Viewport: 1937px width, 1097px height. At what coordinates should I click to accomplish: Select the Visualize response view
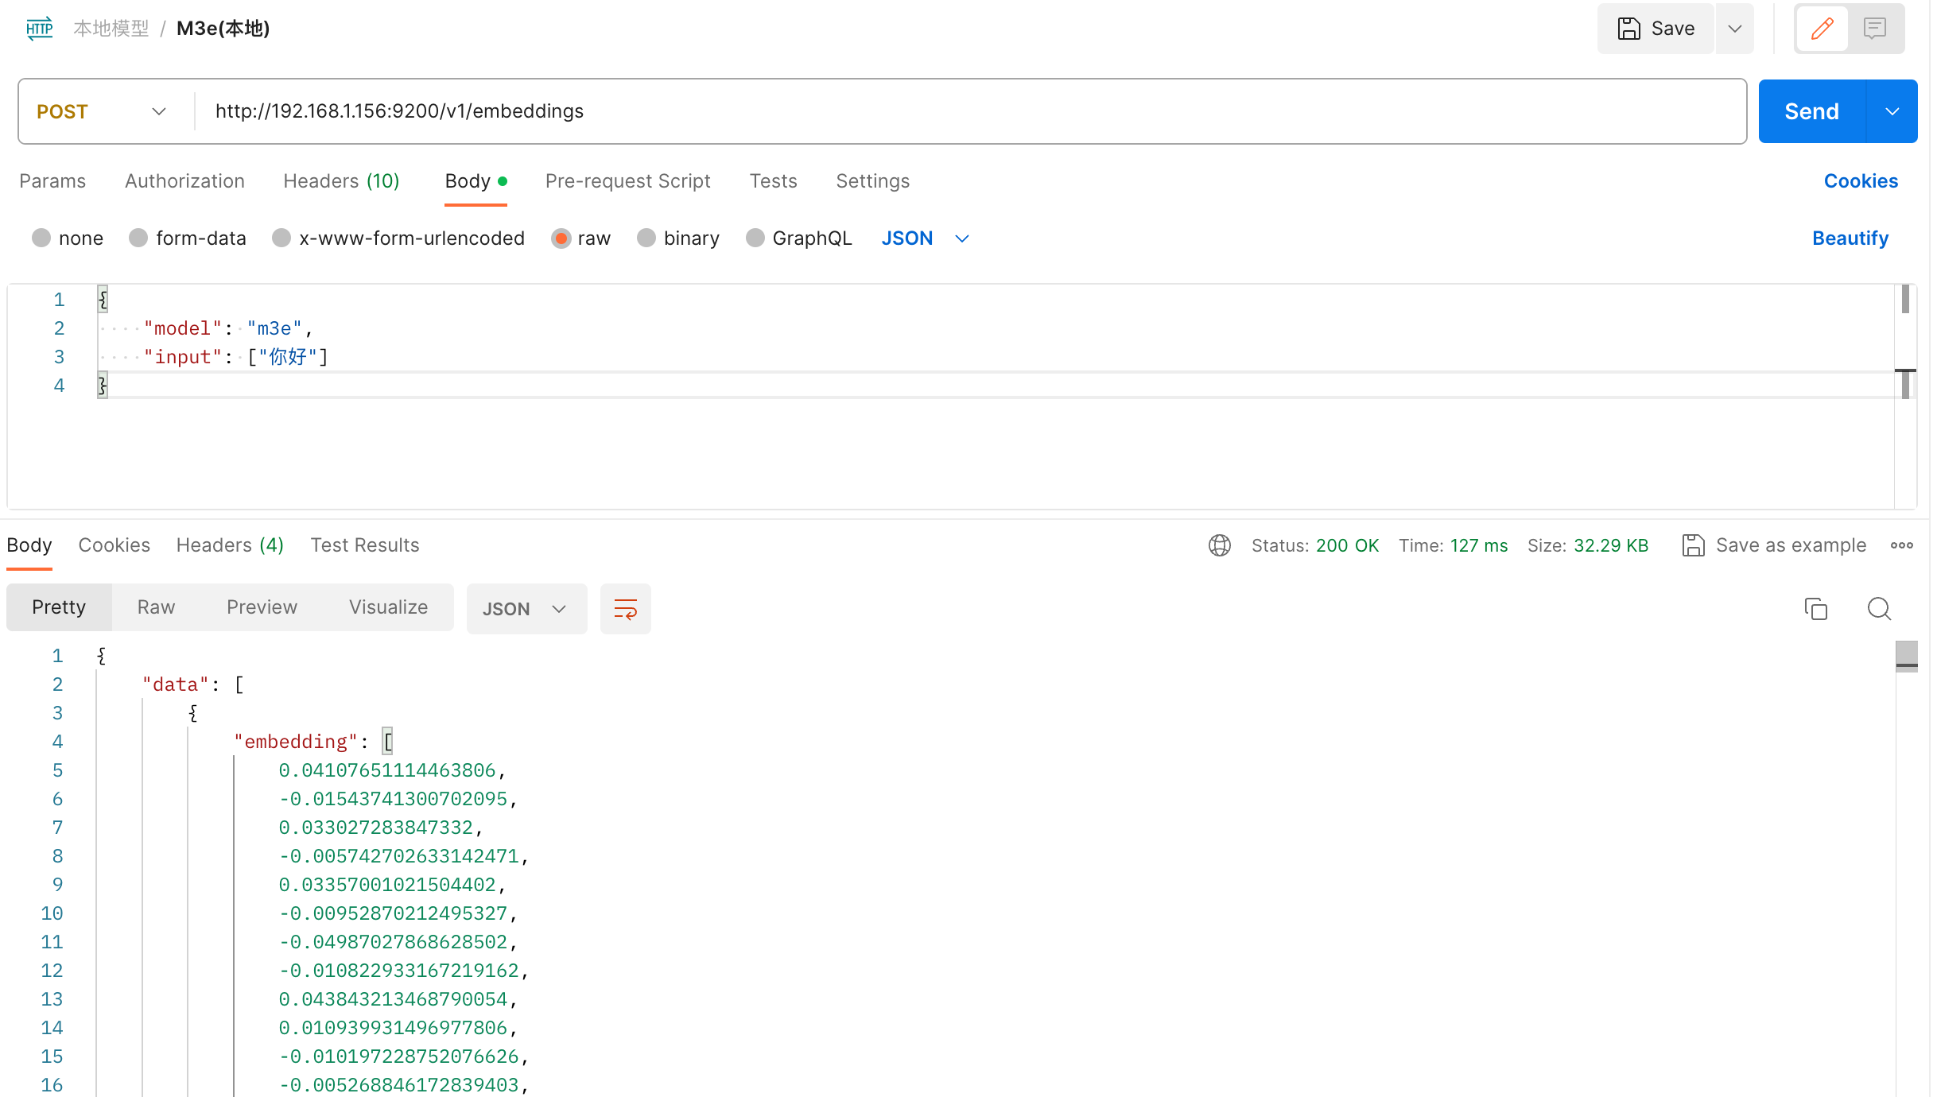[388, 607]
